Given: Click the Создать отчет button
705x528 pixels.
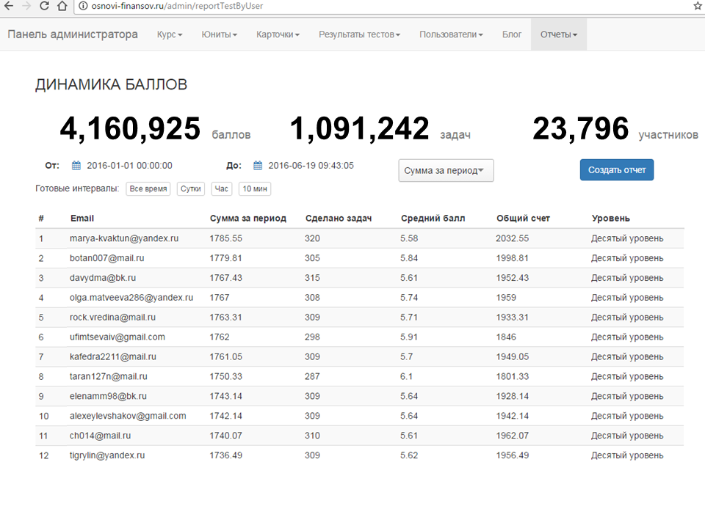Looking at the screenshot, I should point(616,169).
